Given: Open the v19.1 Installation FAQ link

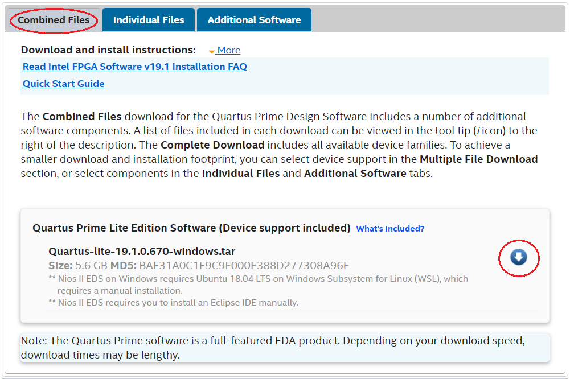Looking at the screenshot, I should (135, 67).
